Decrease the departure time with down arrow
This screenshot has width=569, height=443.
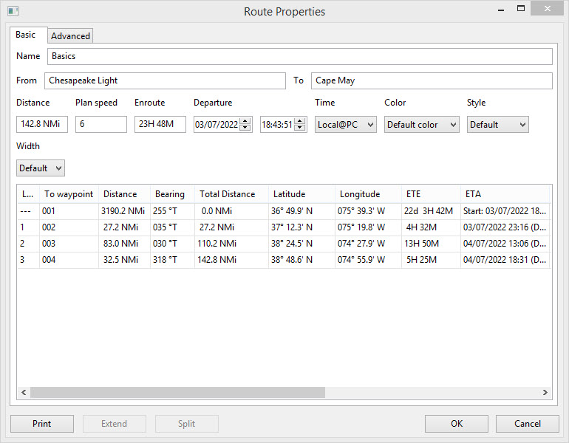click(x=300, y=128)
